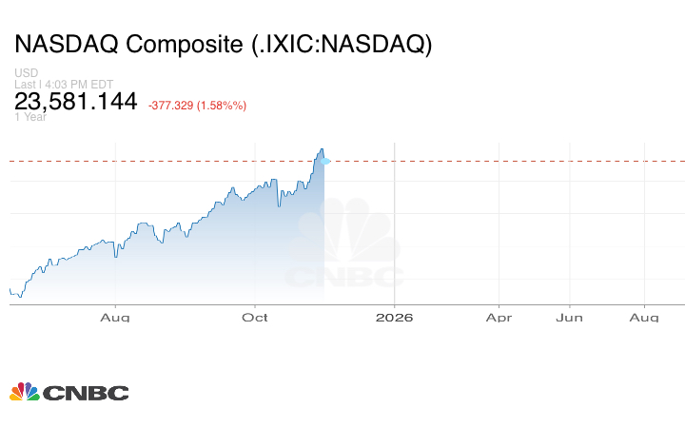Click the Aug label following Jun

pos(644,317)
